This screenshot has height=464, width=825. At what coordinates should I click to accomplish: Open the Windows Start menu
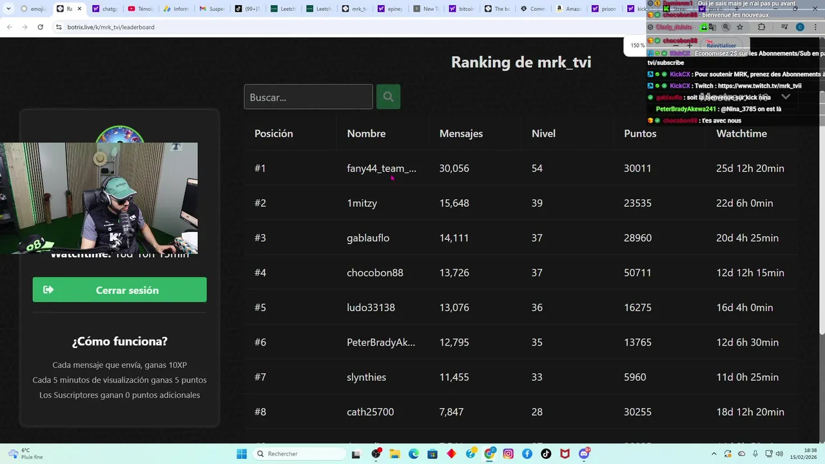[242, 454]
